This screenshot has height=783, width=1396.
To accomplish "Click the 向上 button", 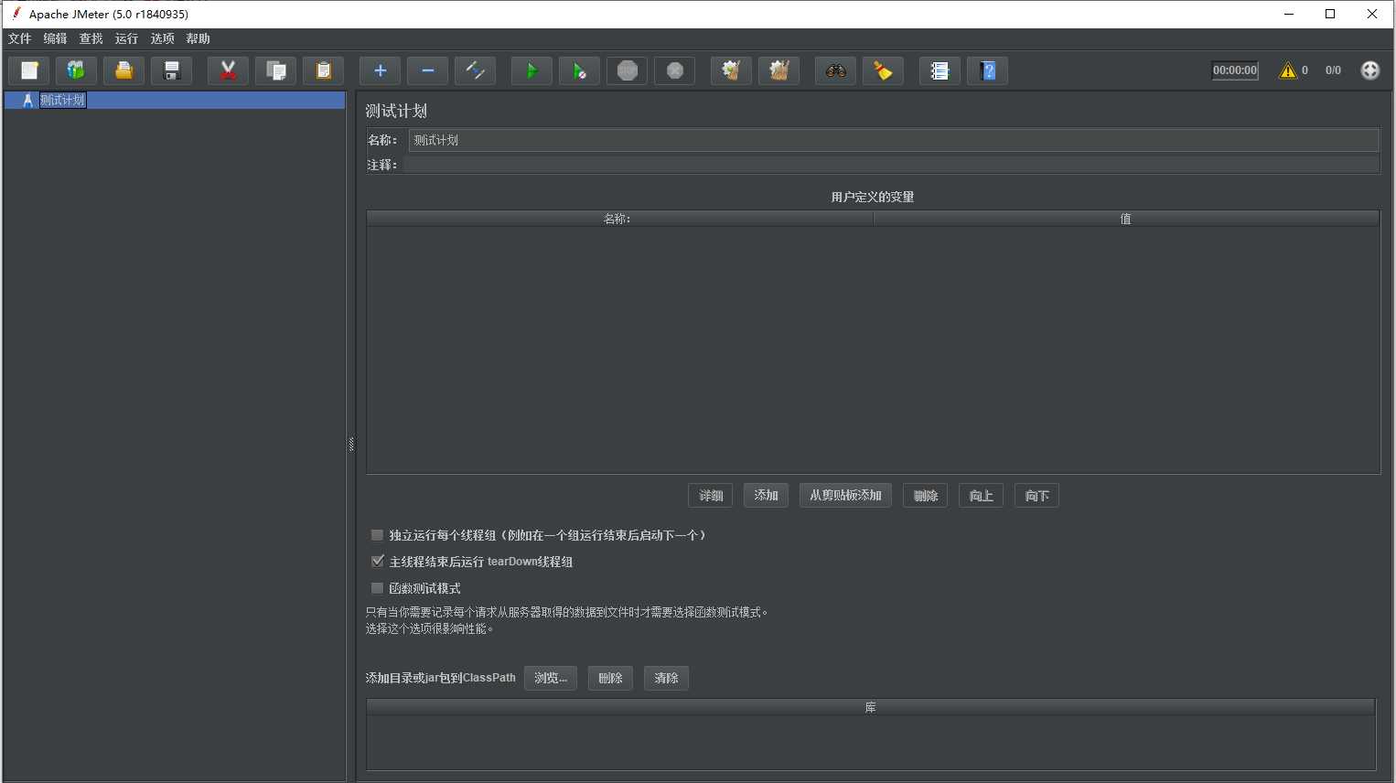I will pos(982,496).
